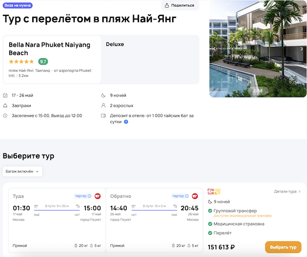Screen dimensions: 307x257
Task: Click the Fun Sun tour operator logo
Action: tap(214, 192)
